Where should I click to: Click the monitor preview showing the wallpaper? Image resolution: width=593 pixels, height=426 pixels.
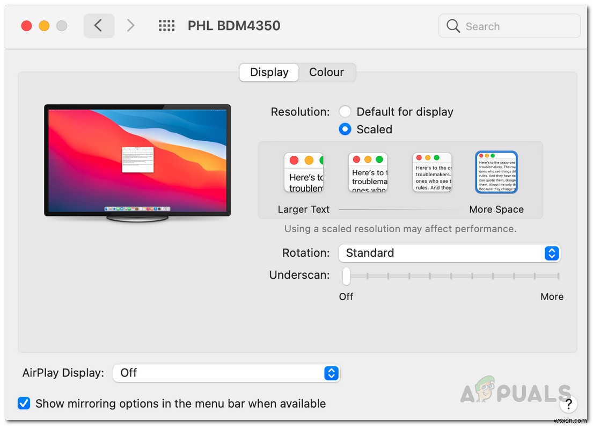click(137, 161)
